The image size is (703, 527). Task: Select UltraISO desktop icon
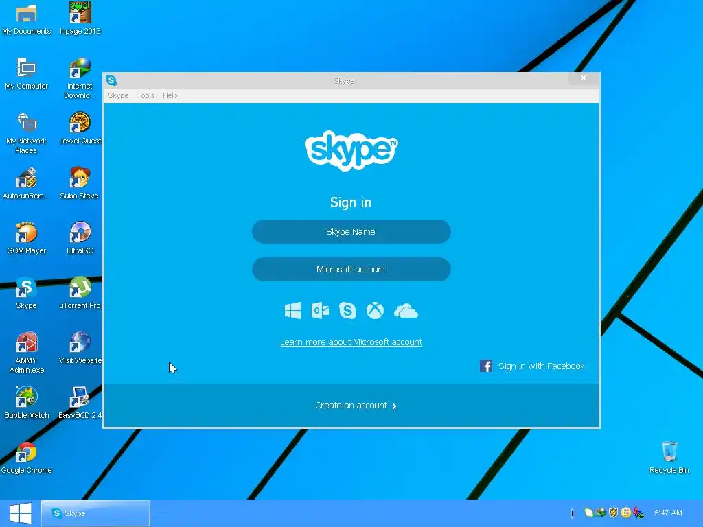point(80,239)
